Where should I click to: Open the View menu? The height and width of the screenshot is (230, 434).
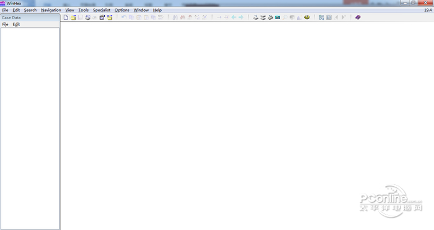pos(69,11)
